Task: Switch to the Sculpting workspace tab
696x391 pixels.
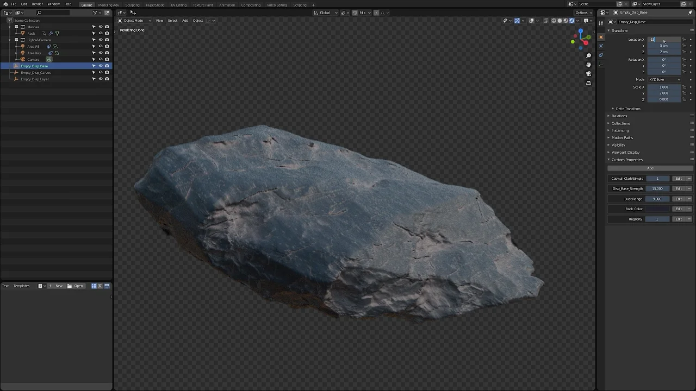Action: [x=132, y=5]
